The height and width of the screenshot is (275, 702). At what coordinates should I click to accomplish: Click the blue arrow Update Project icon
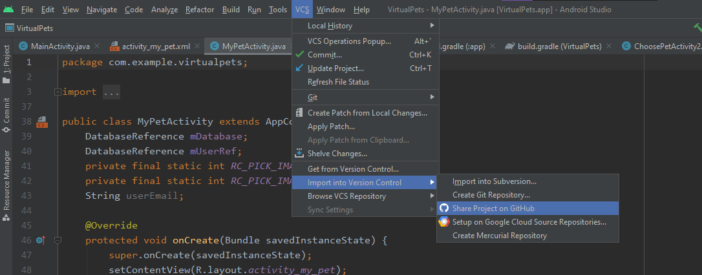coord(299,68)
